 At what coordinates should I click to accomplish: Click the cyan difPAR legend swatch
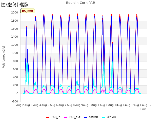(104, 117)
